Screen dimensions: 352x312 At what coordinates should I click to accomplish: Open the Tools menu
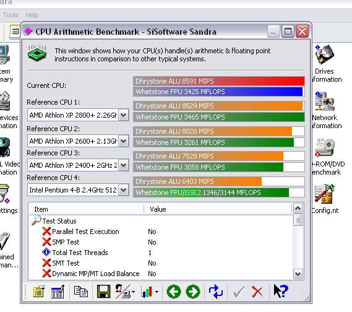(11, 15)
